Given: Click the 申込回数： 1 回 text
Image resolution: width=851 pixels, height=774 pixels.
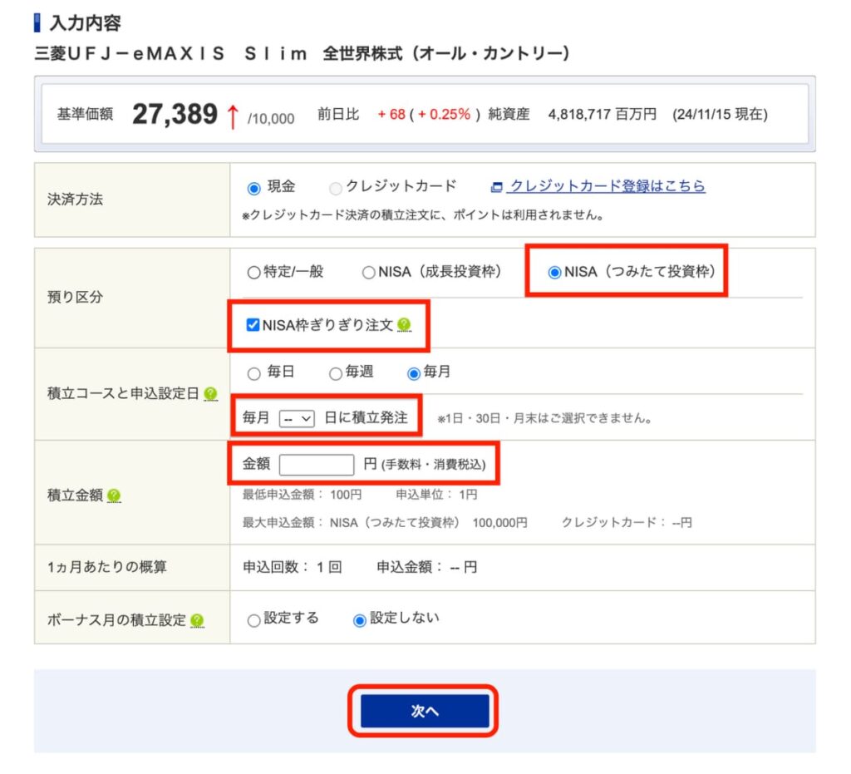Looking at the screenshot, I should pos(292,567).
